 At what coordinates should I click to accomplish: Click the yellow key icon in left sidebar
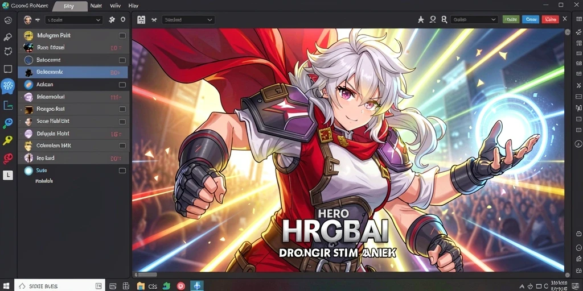(8, 140)
